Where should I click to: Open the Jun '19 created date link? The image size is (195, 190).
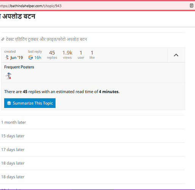[x=17, y=58]
